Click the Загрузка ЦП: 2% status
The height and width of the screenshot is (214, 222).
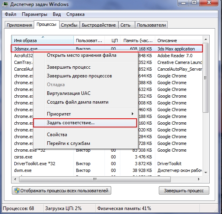coord(63,208)
